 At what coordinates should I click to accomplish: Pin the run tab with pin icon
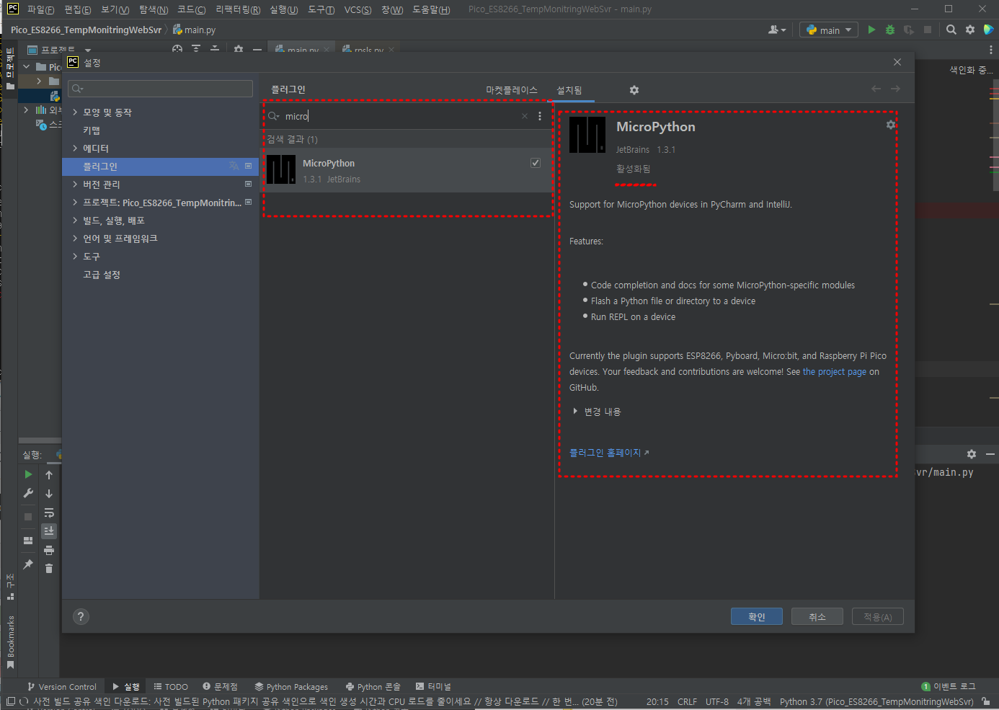point(28,564)
